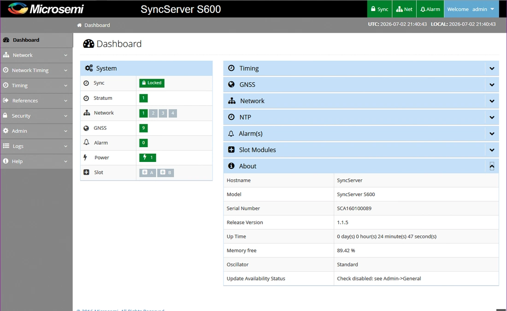
Task: Click the GNSS globe icon in System panel
Action: [x=86, y=128]
